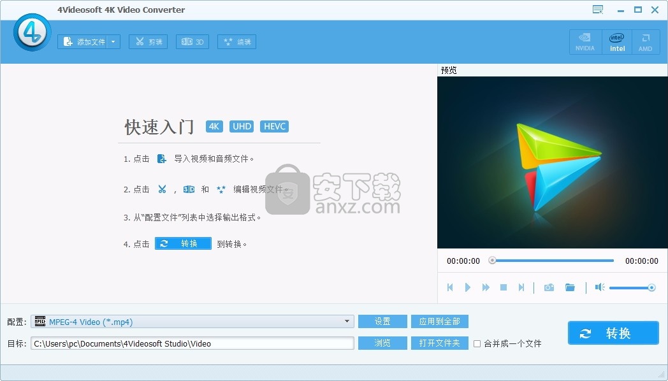
Task: Maximize the 4K Video Converter window
Action: pos(638,10)
